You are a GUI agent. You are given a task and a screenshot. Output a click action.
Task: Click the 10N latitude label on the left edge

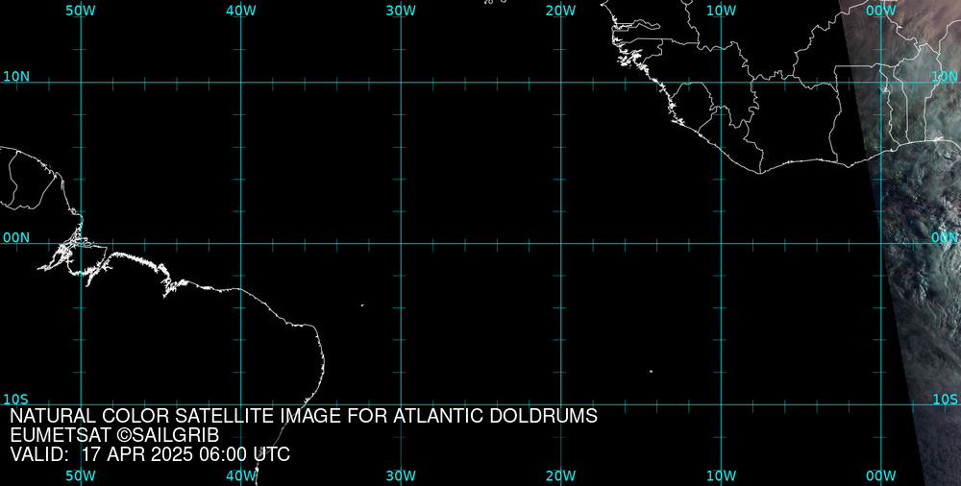click(16, 77)
